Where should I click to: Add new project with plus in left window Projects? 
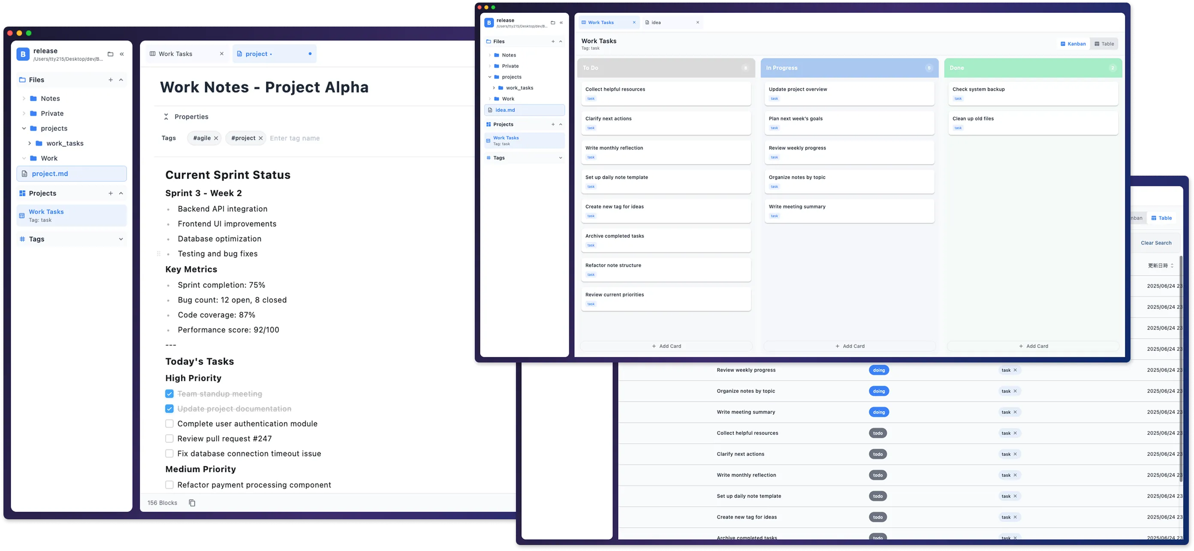point(110,193)
